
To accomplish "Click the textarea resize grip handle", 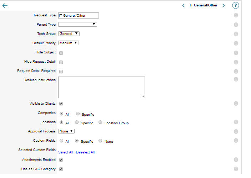I will pos(143,96).
